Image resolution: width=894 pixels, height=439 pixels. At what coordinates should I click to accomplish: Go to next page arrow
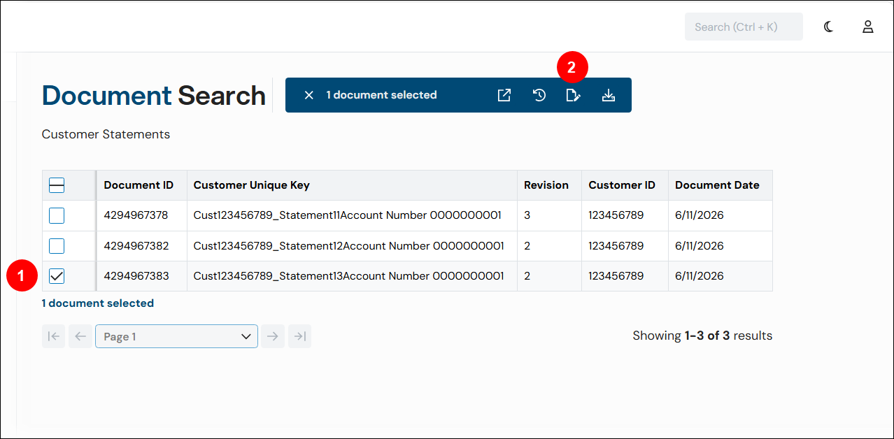(273, 336)
